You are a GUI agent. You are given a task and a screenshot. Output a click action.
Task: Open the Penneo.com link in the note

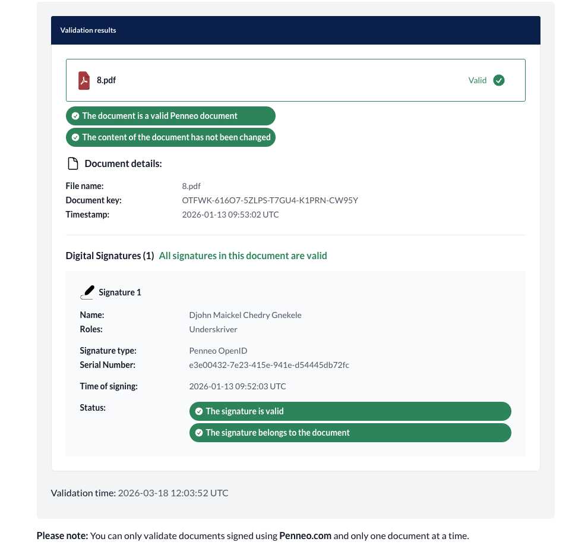tap(305, 536)
